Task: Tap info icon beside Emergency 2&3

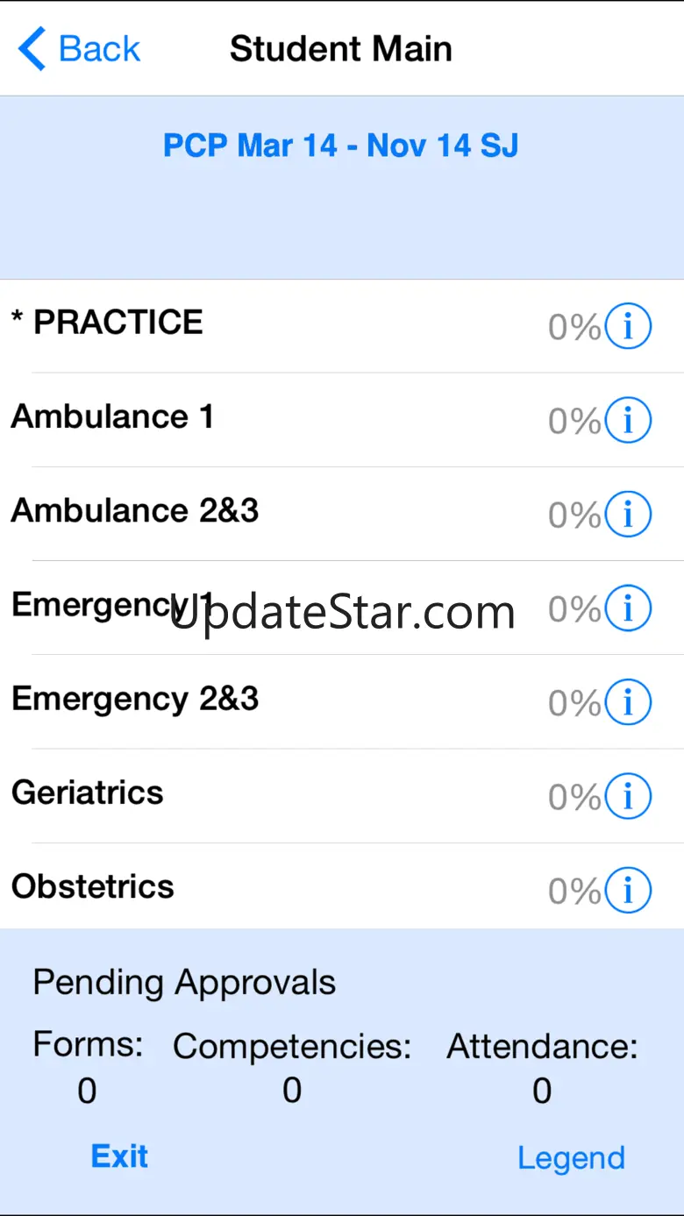Action: [628, 701]
